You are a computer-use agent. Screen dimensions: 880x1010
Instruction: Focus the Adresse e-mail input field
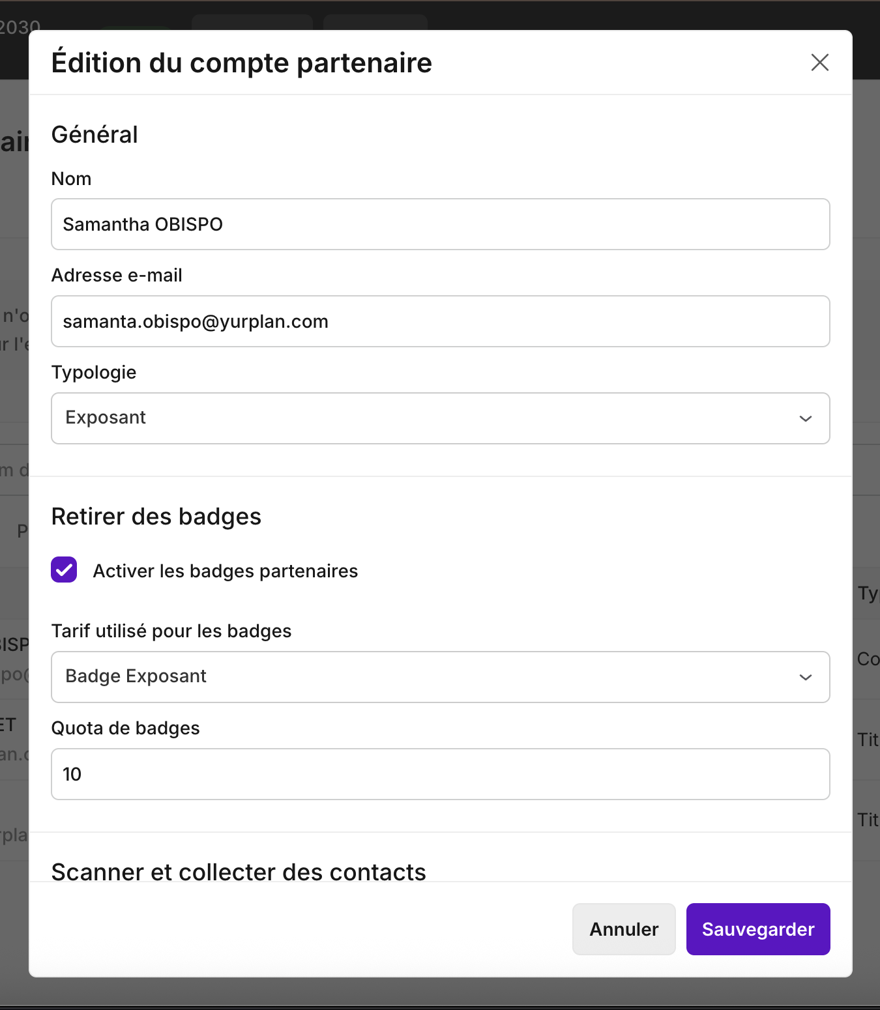click(x=440, y=321)
